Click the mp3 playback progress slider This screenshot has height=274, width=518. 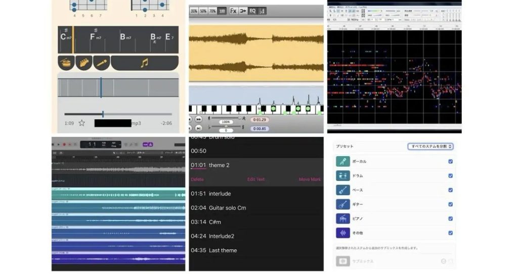103,114
